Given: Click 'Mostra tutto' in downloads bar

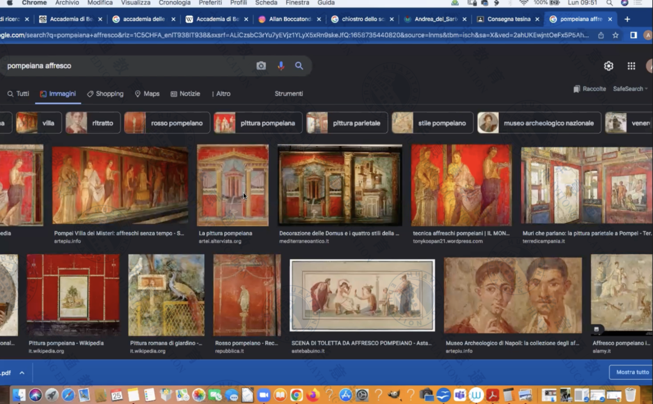Looking at the screenshot, I should [x=632, y=372].
